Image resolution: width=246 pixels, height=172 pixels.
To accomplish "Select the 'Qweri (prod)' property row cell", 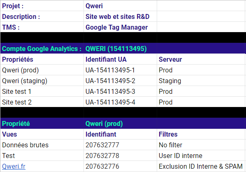I will [x=42, y=70].
